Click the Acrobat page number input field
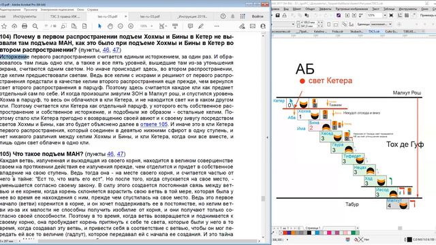The width and height of the screenshot is (436, 245). pos(46,26)
